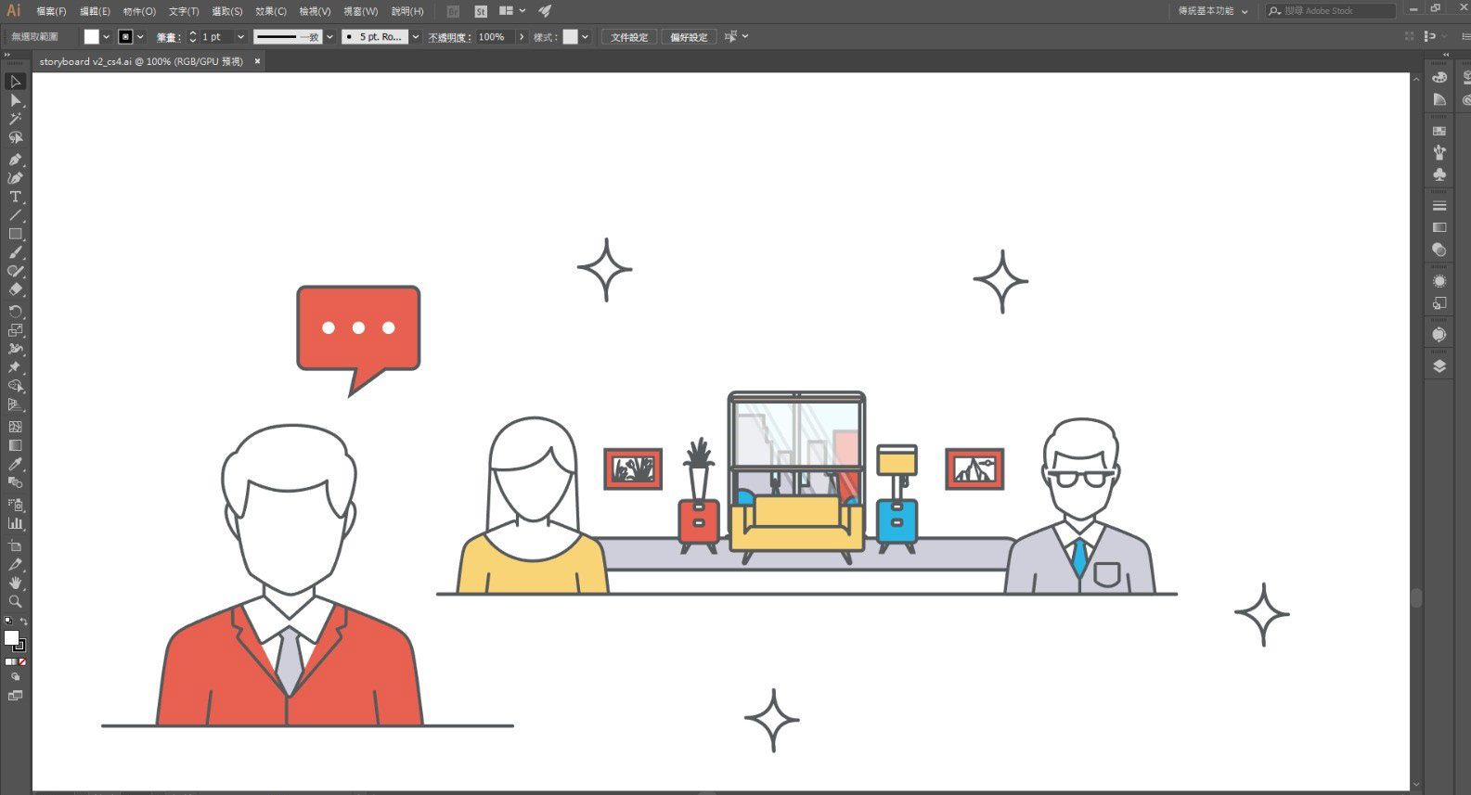This screenshot has width=1471, height=795.
Task: Click the 偏好設定 button
Action: coord(689,37)
